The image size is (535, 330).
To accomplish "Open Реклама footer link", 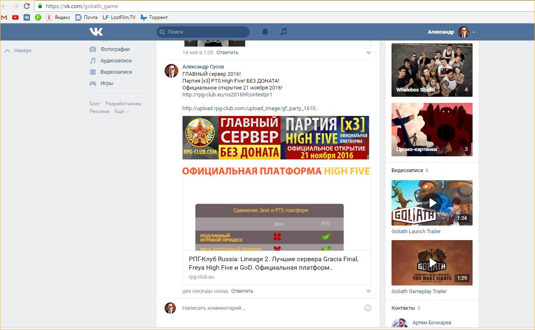I will coord(100,111).
